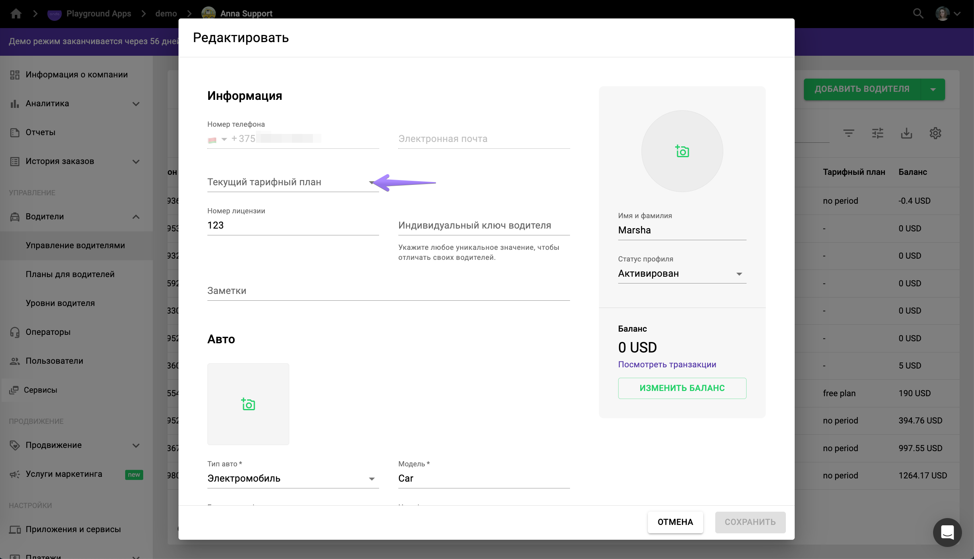Add car photo using camera icon
The height and width of the screenshot is (559, 974).
point(248,404)
